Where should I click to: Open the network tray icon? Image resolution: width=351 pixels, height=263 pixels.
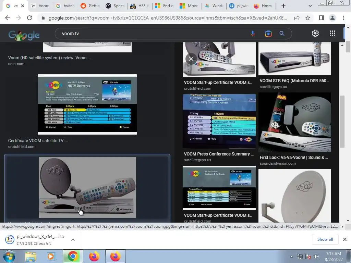(300, 256)
